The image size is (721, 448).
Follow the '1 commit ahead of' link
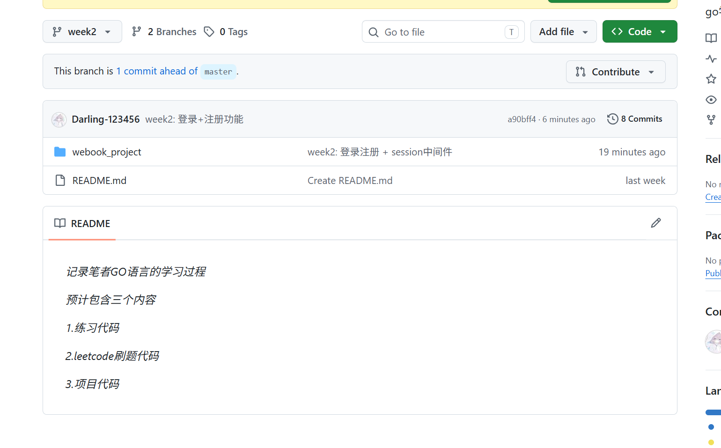(x=157, y=71)
